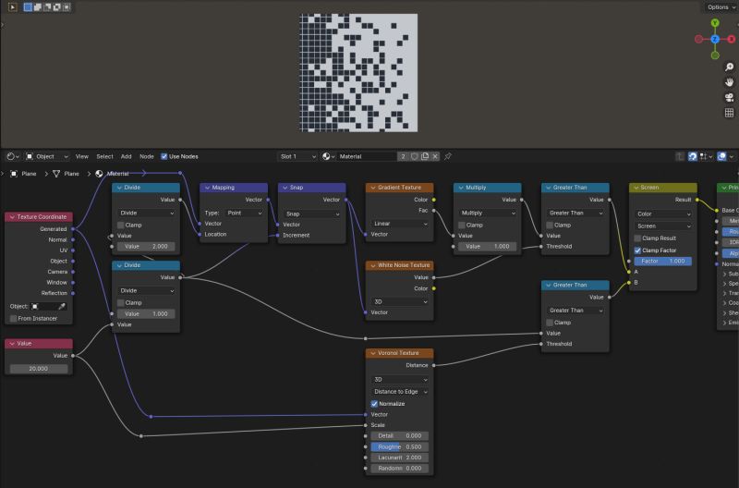Image resolution: width=739 pixels, height=488 pixels.
Task: Click the Factor 1.000 slider in Screen node
Action: pos(663,262)
